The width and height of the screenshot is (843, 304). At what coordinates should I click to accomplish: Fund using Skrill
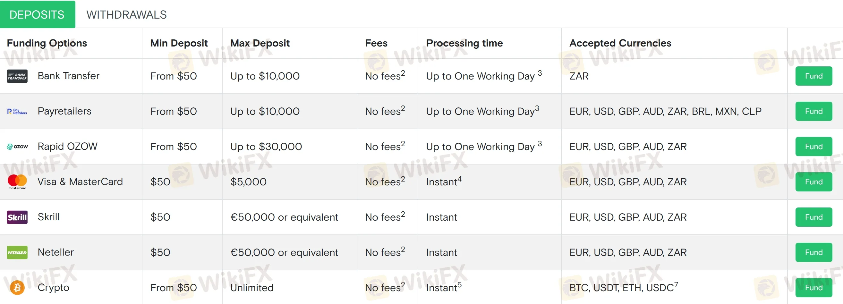pos(813,217)
